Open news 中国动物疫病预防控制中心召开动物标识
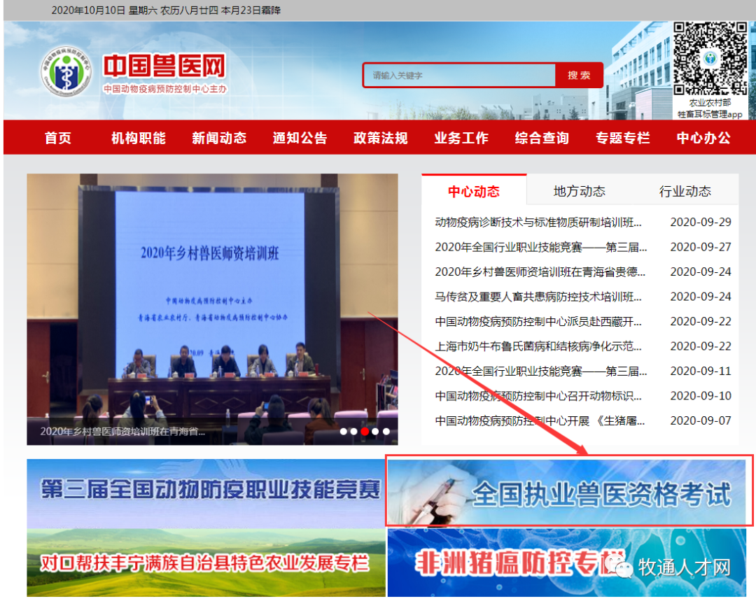This screenshot has height=601, width=756. 538,396
